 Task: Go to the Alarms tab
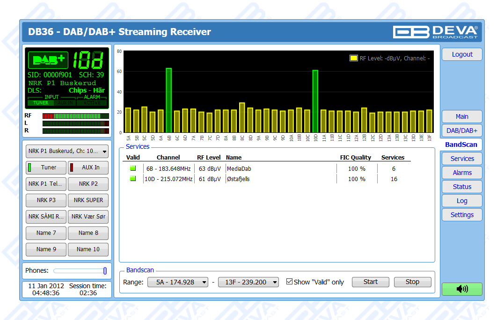462,173
